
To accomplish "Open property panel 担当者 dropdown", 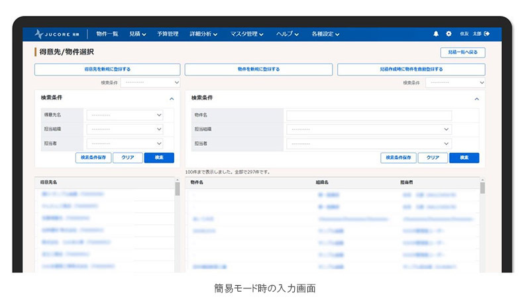I will point(369,144).
